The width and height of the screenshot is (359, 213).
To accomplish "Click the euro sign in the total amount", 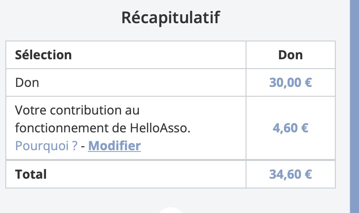I will coord(309,174).
